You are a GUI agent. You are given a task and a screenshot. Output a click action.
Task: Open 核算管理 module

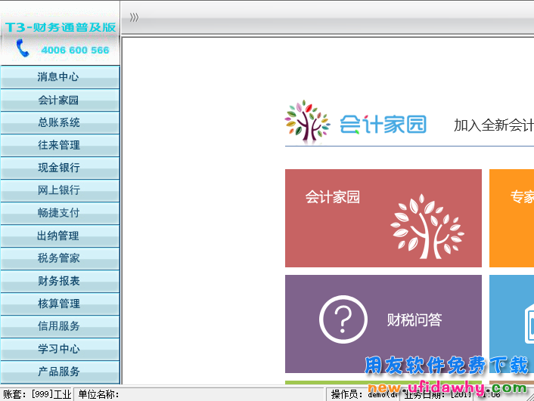(x=59, y=304)
